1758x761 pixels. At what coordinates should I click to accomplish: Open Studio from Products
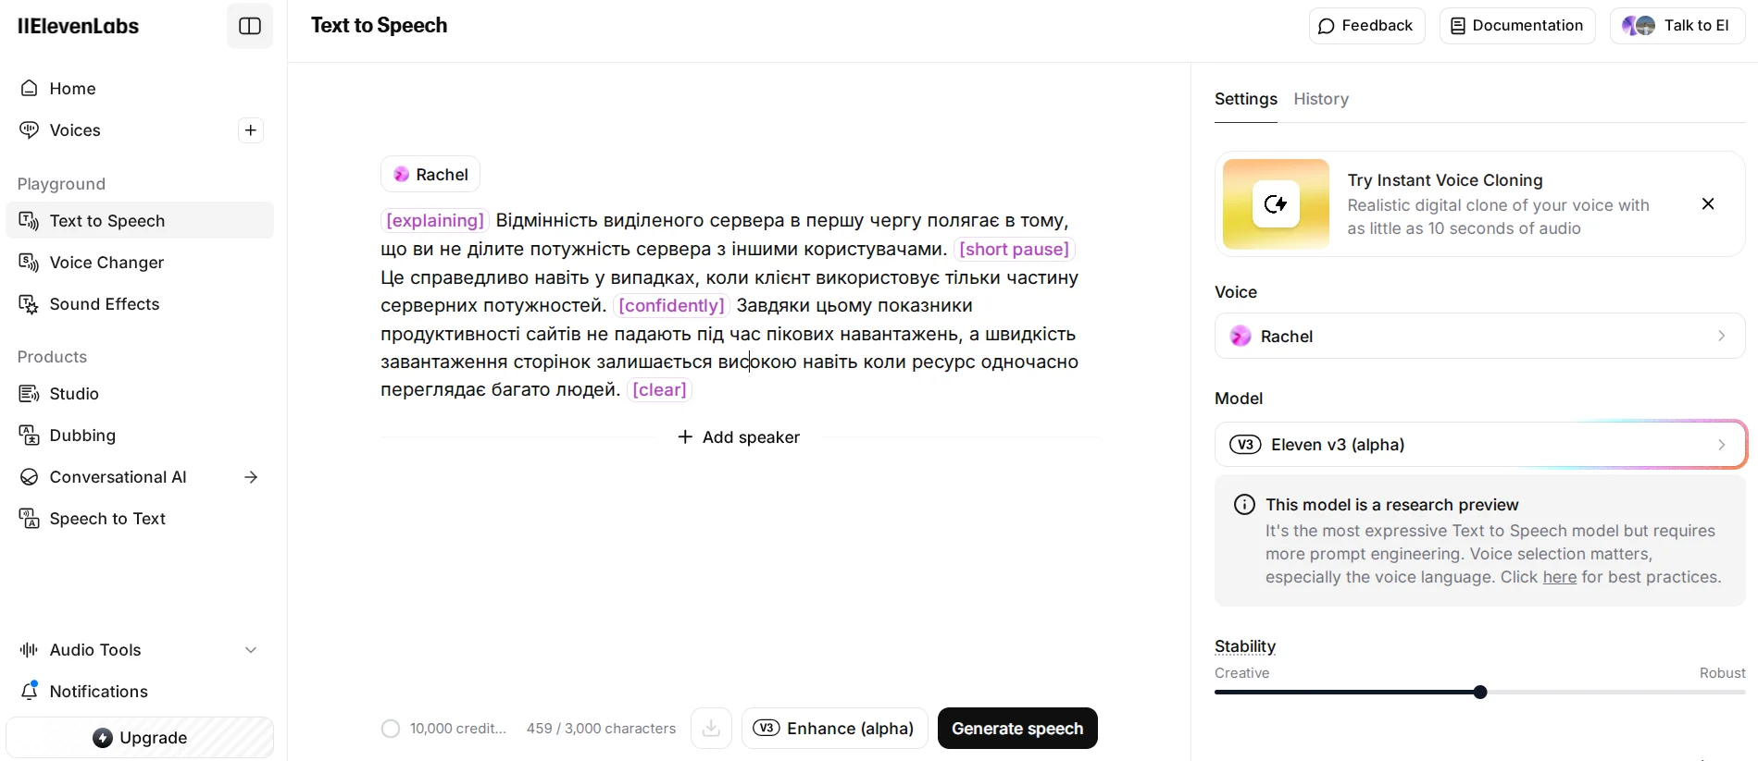tap(140, 394)
